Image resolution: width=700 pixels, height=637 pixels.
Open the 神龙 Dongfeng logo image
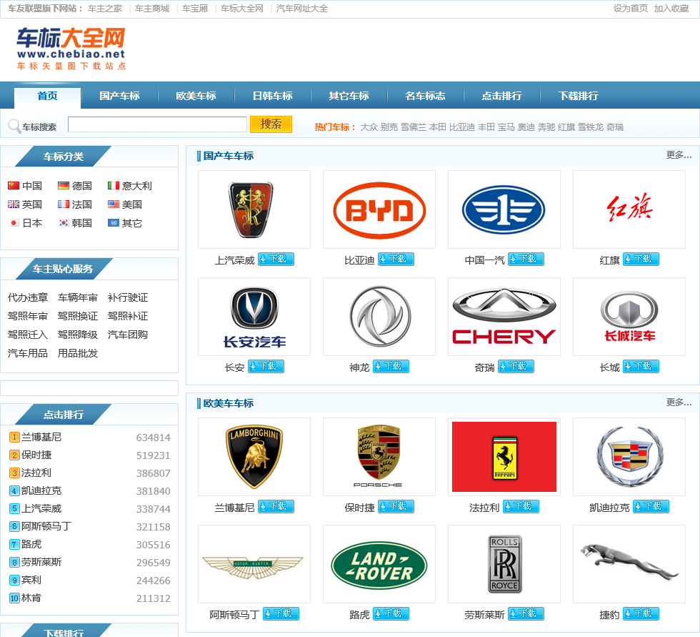point(379,317)
